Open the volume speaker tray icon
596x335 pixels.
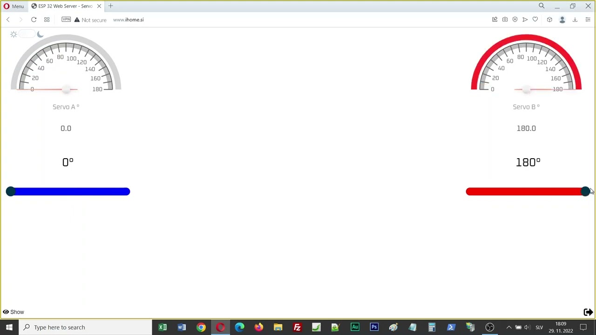[527, 327]
